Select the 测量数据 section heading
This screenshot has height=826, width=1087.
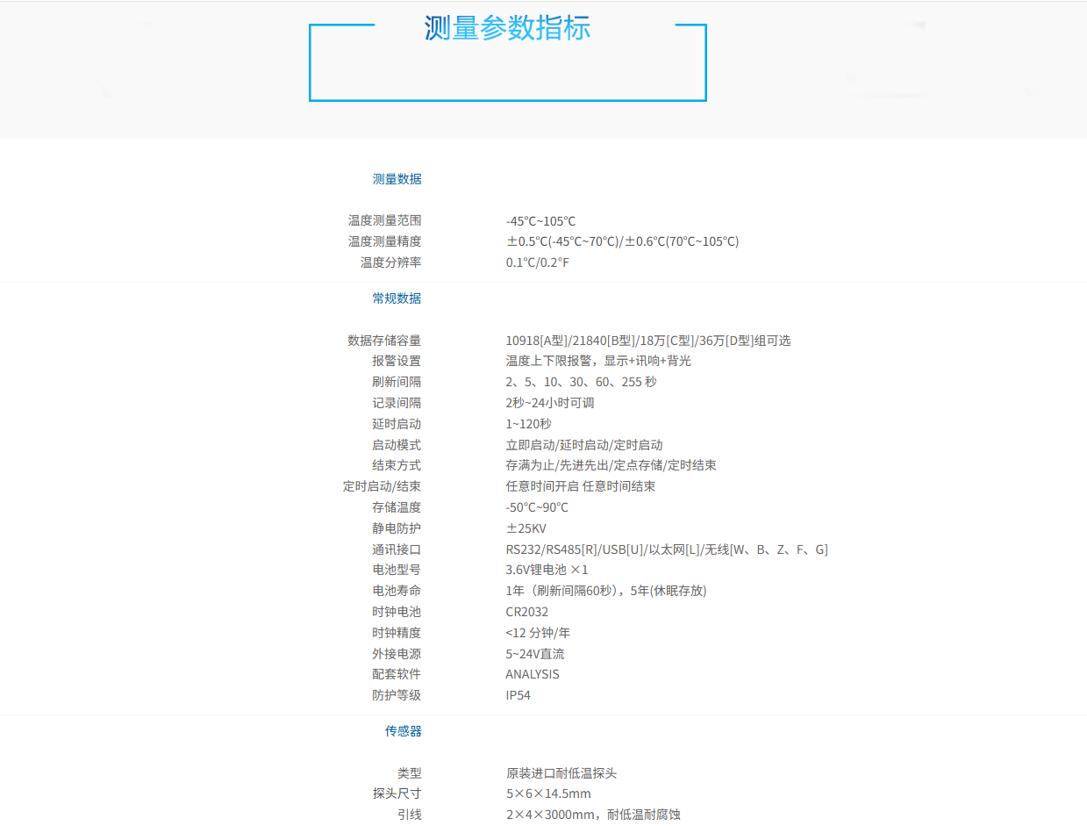point(397,179)
